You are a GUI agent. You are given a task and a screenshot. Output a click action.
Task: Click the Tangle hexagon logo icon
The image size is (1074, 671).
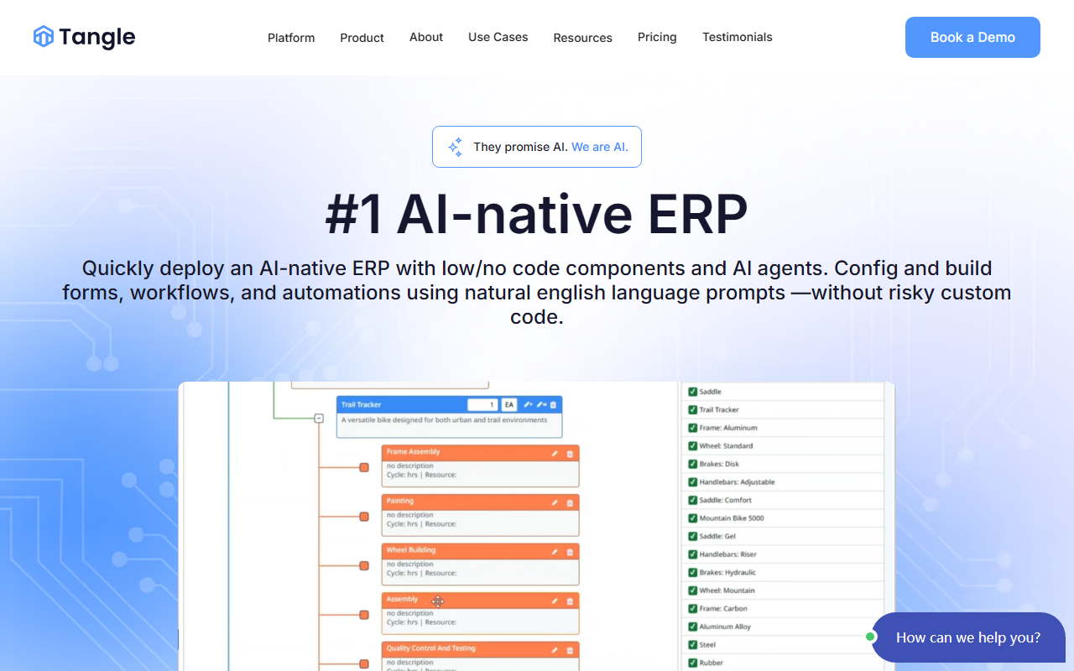(44, 37)
